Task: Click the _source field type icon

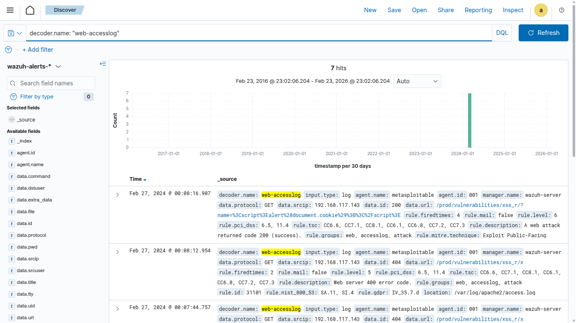Action: [x=12, y=120]
